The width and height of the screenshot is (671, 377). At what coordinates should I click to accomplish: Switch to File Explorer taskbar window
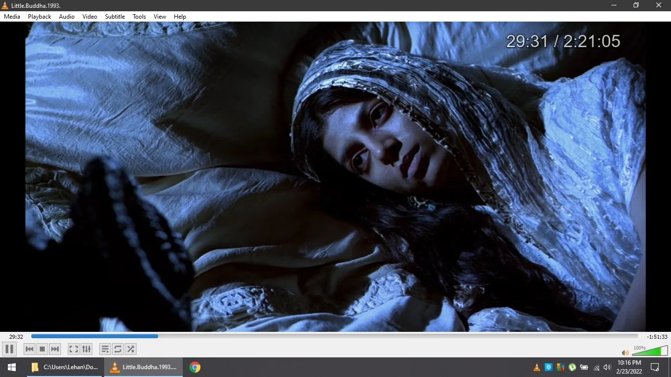64,367
